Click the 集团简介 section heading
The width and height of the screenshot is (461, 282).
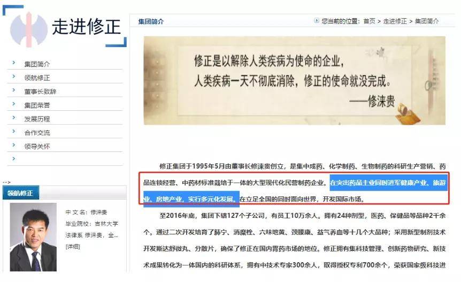tap(151, 21)
